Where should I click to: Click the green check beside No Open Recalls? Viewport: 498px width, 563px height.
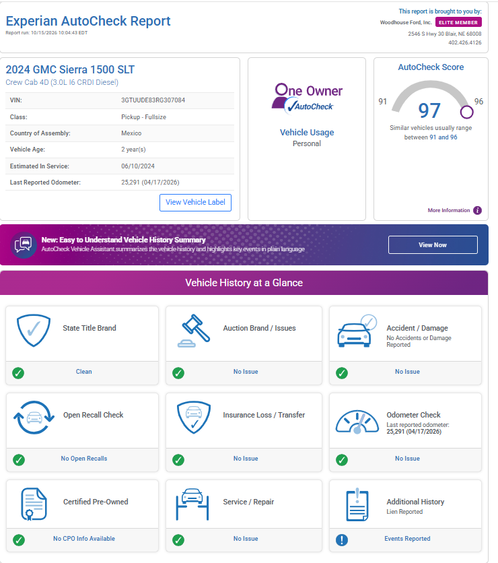pos(19,460)
